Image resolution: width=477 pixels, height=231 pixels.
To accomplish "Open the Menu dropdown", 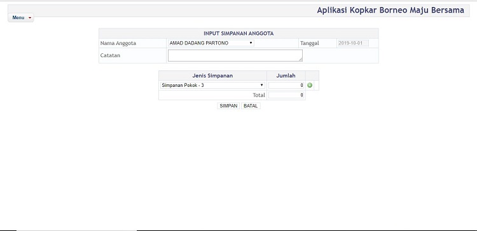I will point(21,18).
